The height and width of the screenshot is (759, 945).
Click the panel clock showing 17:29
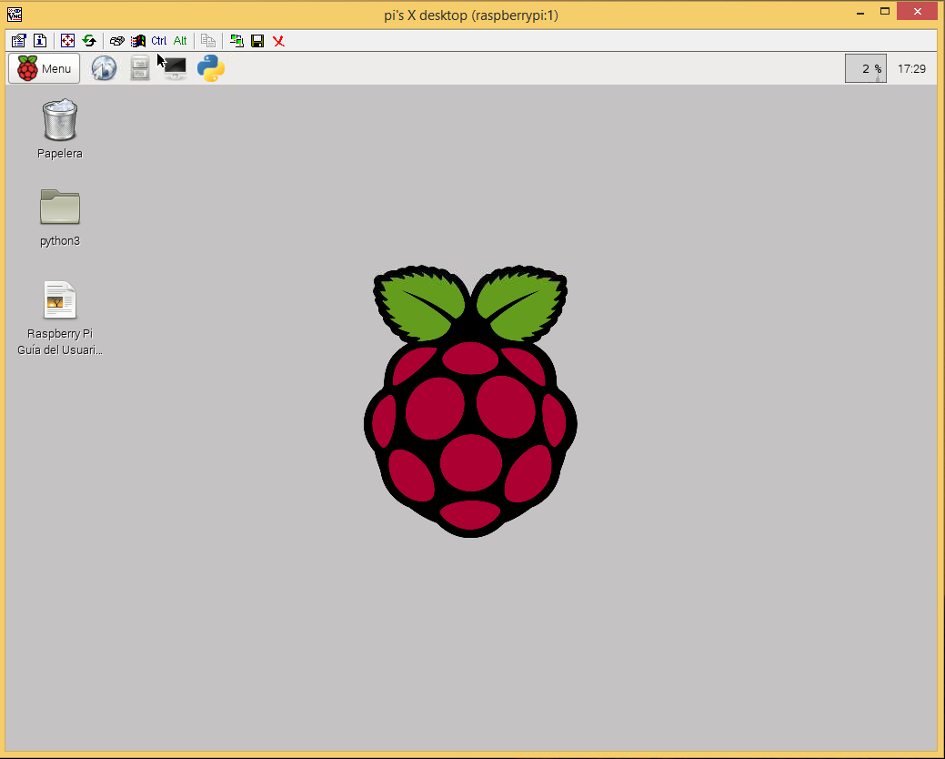[x=911, y=69]
